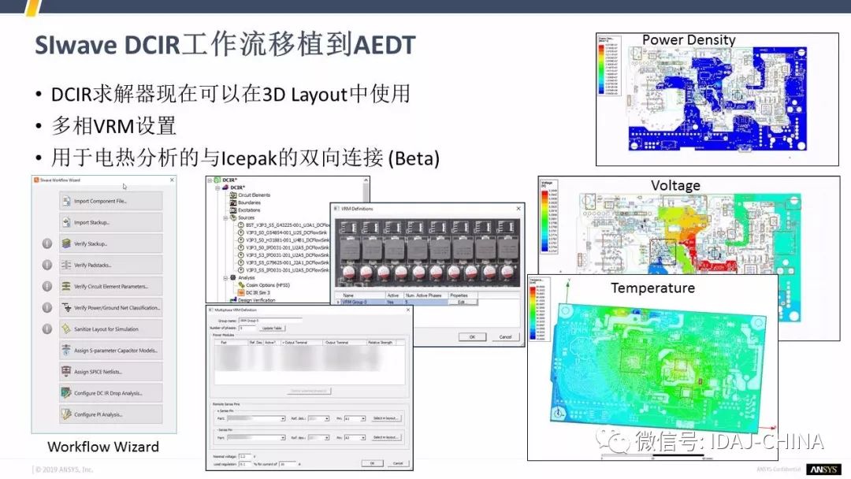Click the Temperature 3D board plot
Screen dimensions: 851x479
tap(658, 366)
